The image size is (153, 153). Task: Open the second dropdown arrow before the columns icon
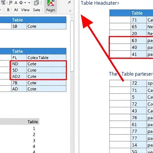(x=29, y=3)
